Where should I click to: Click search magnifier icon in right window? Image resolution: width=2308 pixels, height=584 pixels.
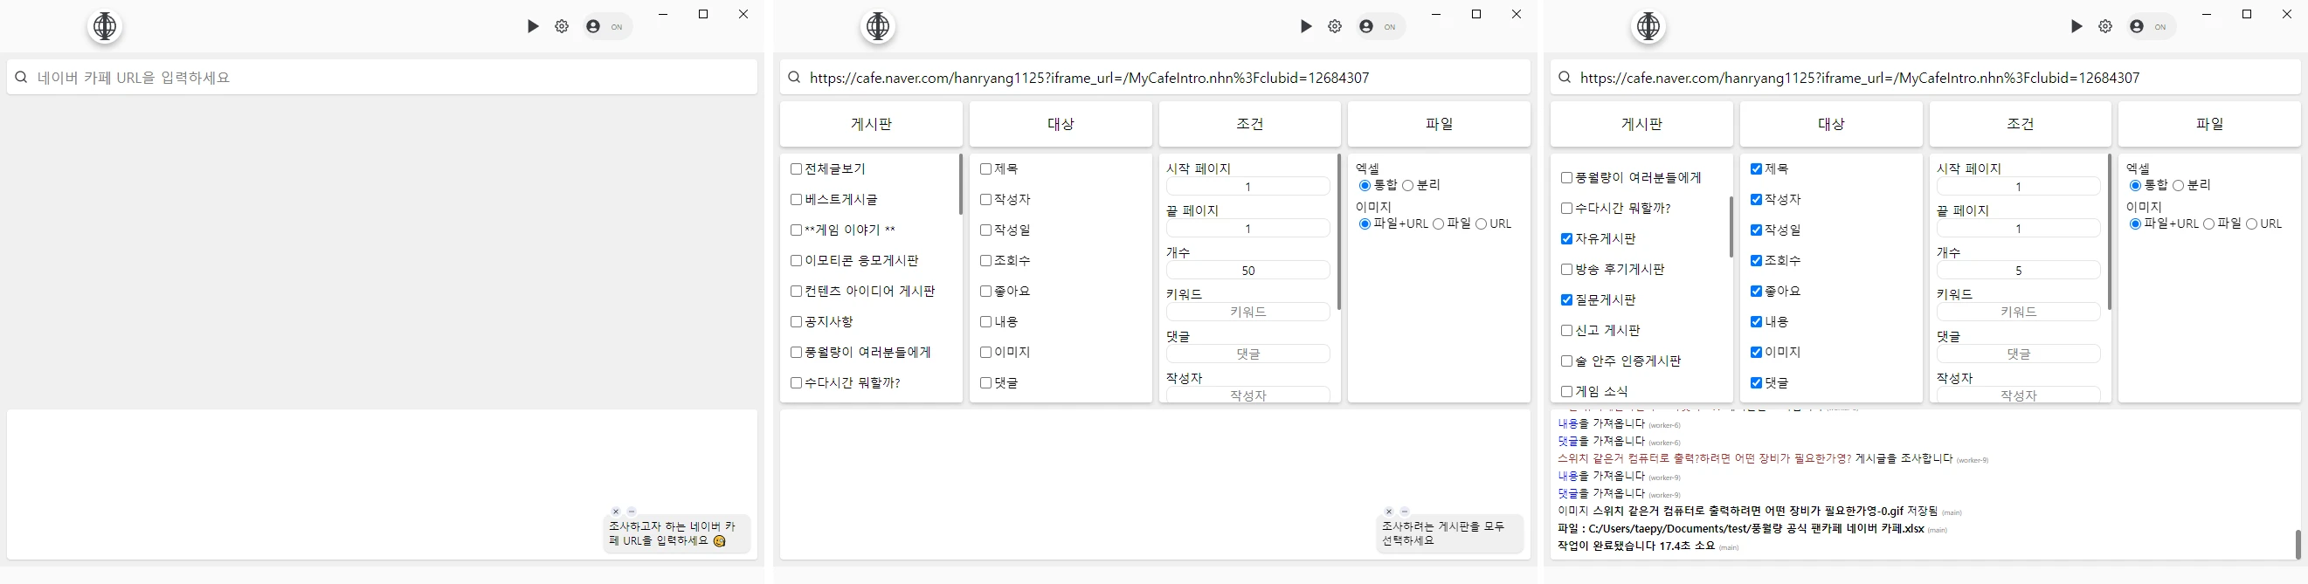(1565, 78)
